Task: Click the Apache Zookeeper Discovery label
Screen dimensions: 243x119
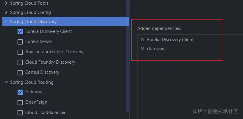Action: [54, 52]
